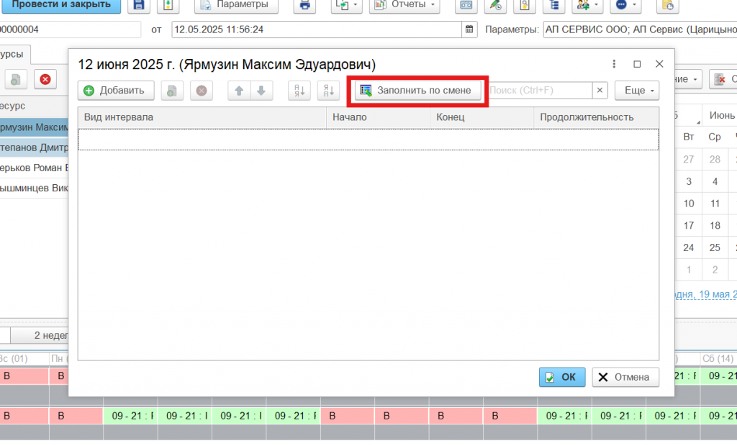737x446 pixels.
Task: Click move row up arrow
Action: (239, 91)
